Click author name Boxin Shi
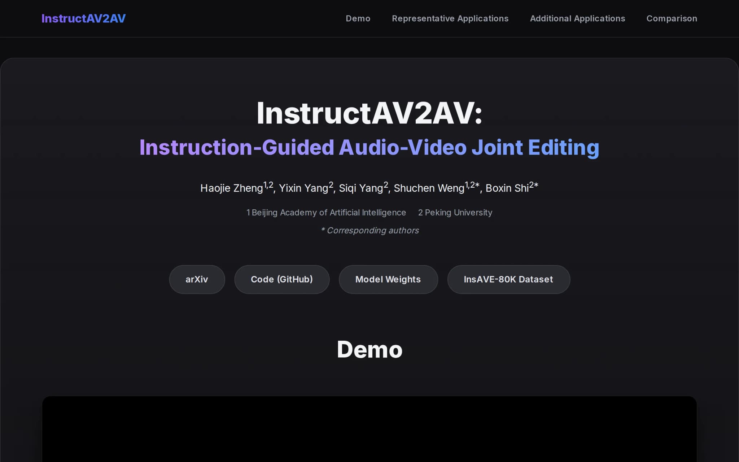Screen dimensions: 739x462 pyautogui.click(x=507, y=188)
